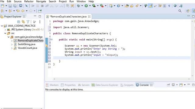Click the Project Explorer filter funnel icon
This screenshot has width=195, height=109.
(x=28, y=22)
